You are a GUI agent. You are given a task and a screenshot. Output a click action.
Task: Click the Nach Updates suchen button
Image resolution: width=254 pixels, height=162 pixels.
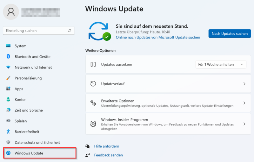(230, 34)
